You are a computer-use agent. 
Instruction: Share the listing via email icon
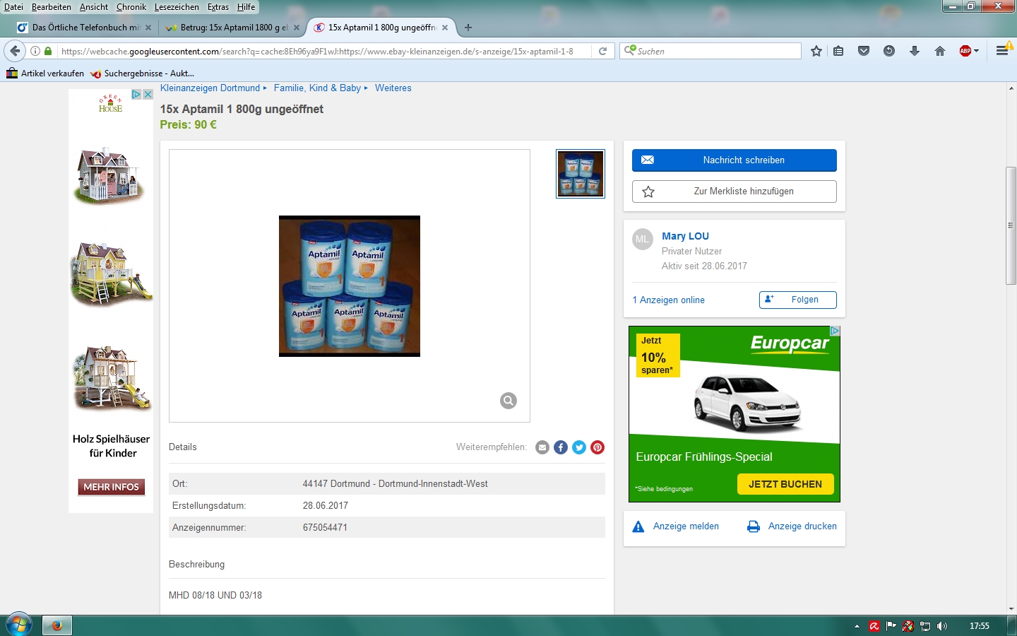click(542, 447)
